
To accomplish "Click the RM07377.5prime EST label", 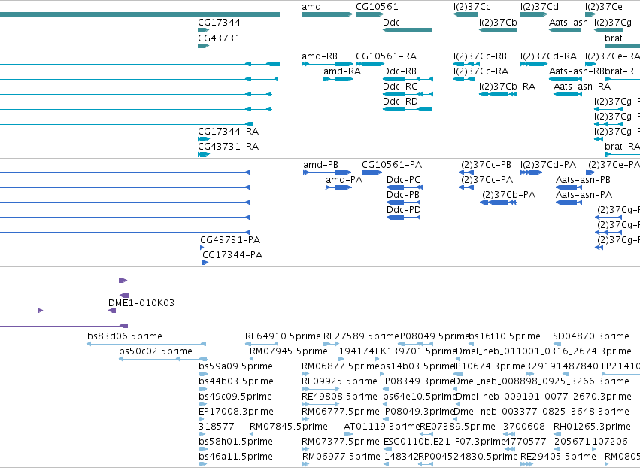I will pos(341,442).
